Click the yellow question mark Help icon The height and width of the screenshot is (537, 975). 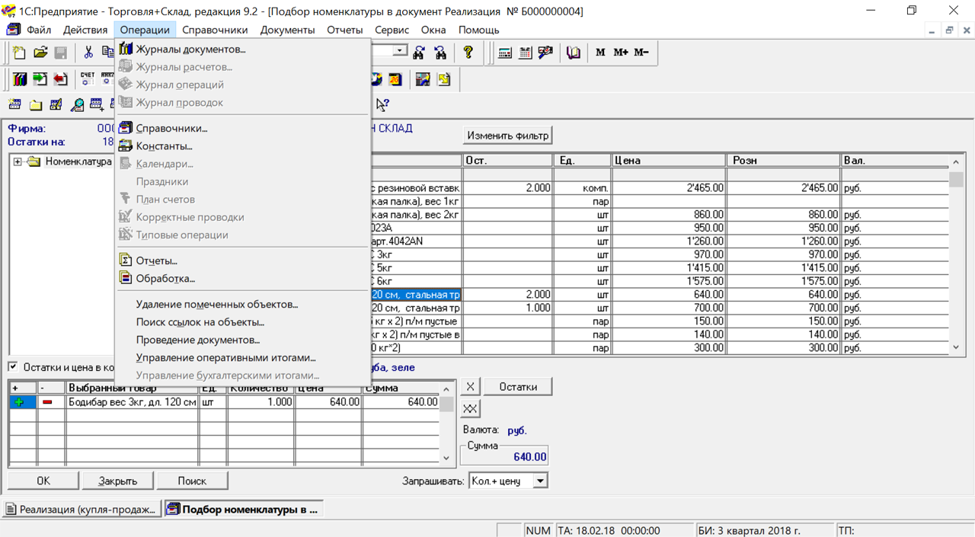pos(468,53)
